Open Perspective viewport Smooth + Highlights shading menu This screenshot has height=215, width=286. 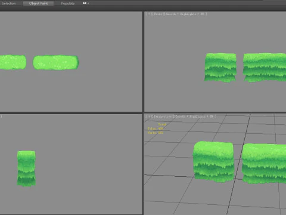click(194, 116)
